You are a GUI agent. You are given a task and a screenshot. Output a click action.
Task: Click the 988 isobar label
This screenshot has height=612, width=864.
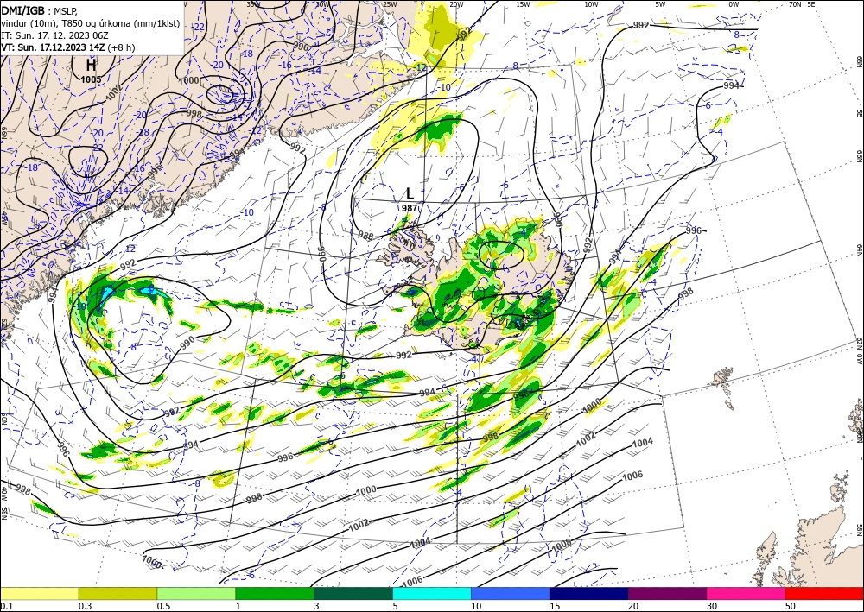(365, 237)
